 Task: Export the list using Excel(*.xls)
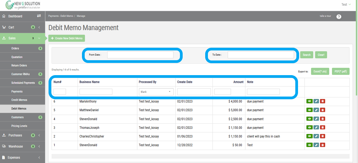(320, 71)
